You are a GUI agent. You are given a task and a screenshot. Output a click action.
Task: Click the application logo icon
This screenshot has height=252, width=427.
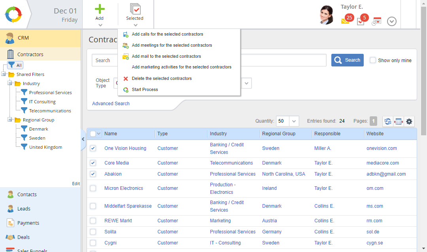pos(14,14)
